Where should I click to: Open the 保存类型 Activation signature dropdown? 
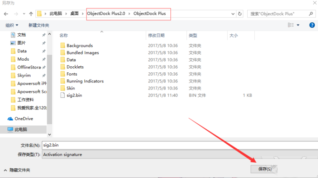click(x=180, y=154)
